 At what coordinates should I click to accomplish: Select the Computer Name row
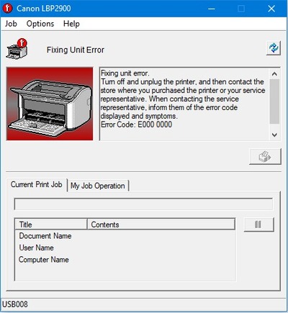tap(125, 260)
